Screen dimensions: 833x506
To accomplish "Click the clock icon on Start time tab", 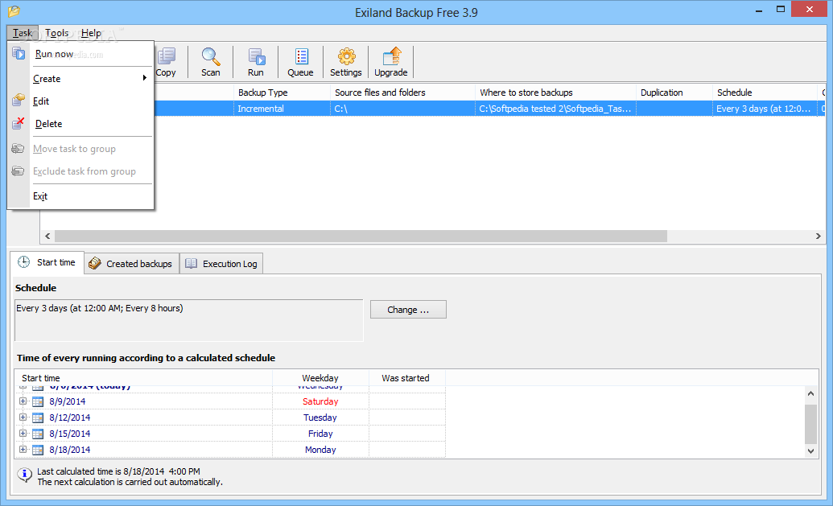I will coord(24,261).
